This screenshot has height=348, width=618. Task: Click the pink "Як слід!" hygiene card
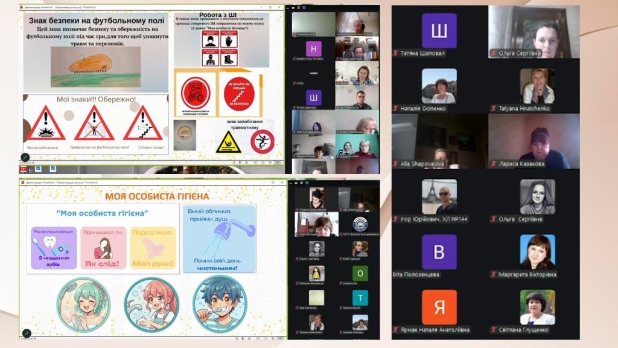pos(103,248)
